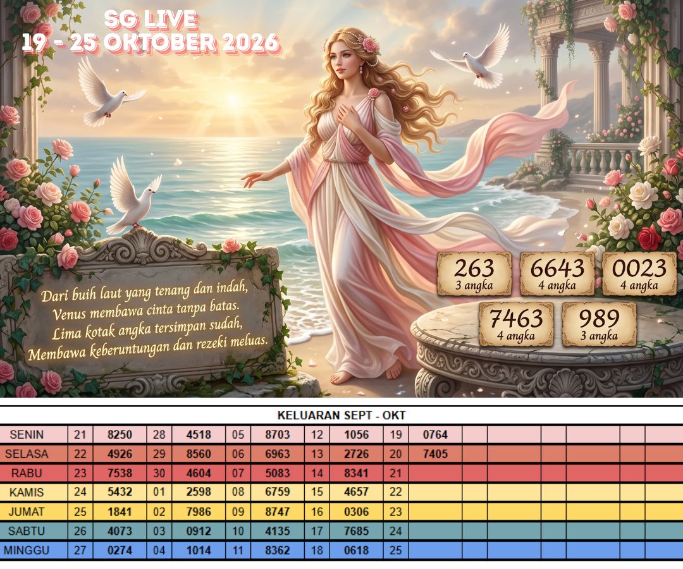Click the "0023" 4 angka number card
Image resolution: width=683 pixels, height=569 pixels.
coord(639,274)
